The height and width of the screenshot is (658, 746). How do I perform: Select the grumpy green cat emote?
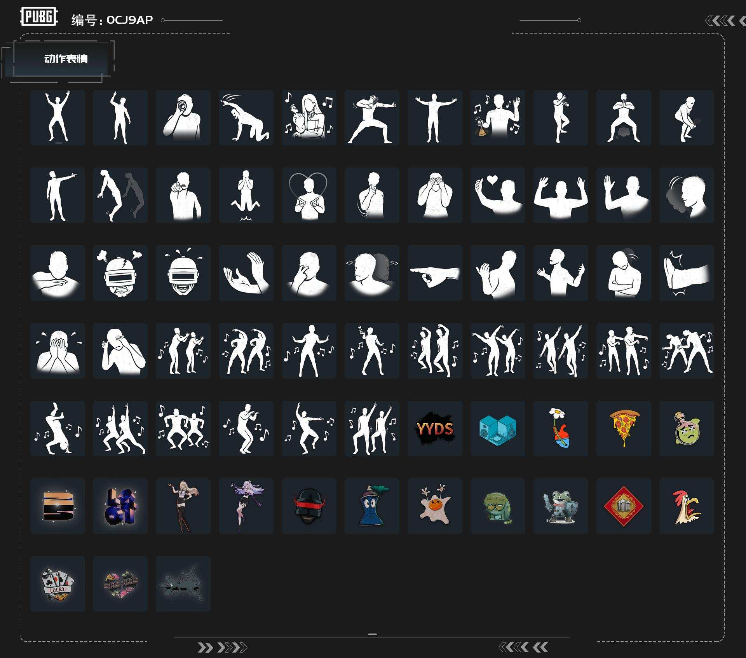coord(498,506)
